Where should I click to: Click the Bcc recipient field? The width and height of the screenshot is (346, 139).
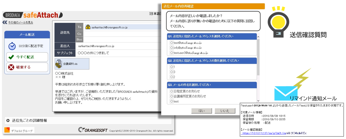(x=122, y=39)
